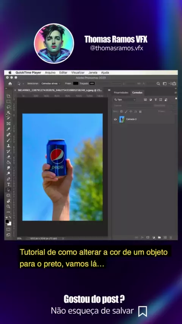
Task: Open the QuickTime Player menu
Action: click(28, 72)
